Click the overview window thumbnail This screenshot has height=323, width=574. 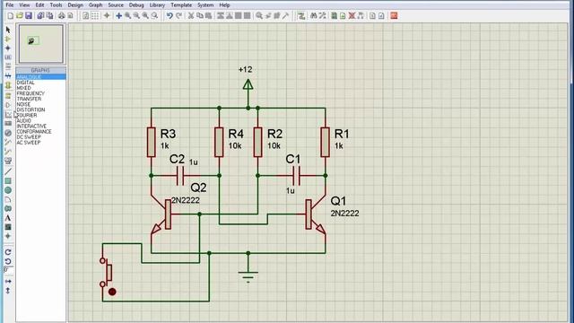41,44
